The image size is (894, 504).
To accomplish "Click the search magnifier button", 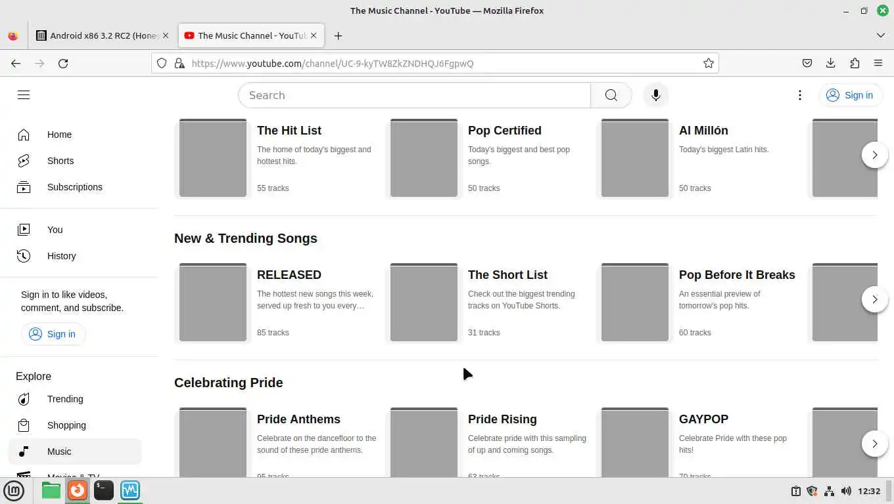I will 611,95.
